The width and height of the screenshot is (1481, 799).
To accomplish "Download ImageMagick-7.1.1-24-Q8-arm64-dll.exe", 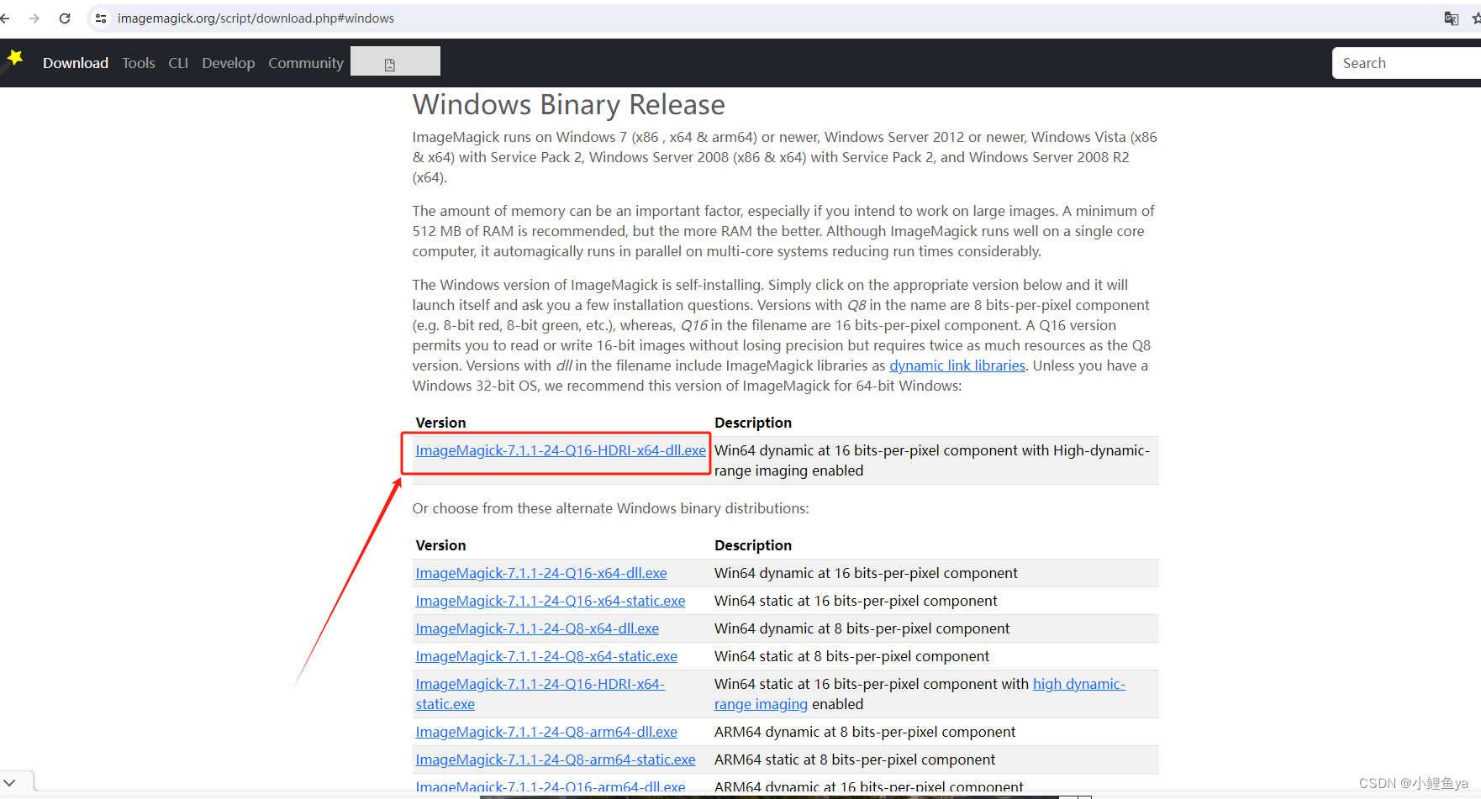I will coord(546,732).
